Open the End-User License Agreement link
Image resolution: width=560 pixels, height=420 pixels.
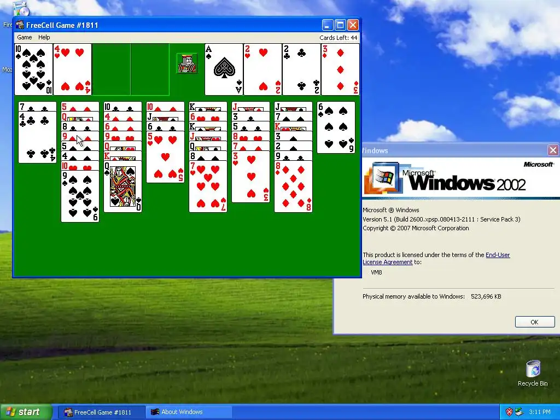coord(436,258)
